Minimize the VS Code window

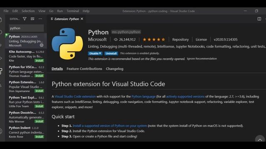click(245, 11)
